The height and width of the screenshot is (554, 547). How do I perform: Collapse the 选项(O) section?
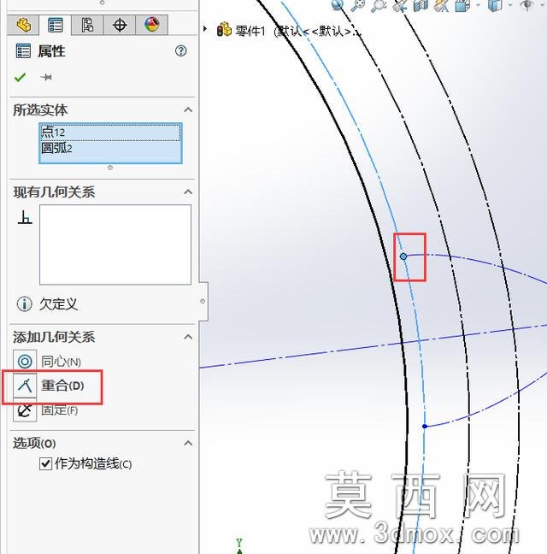click(188, 443)
